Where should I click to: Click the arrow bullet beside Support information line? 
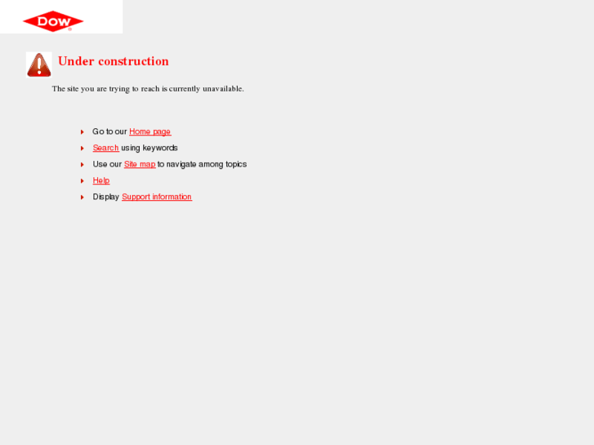pos(83,197)
